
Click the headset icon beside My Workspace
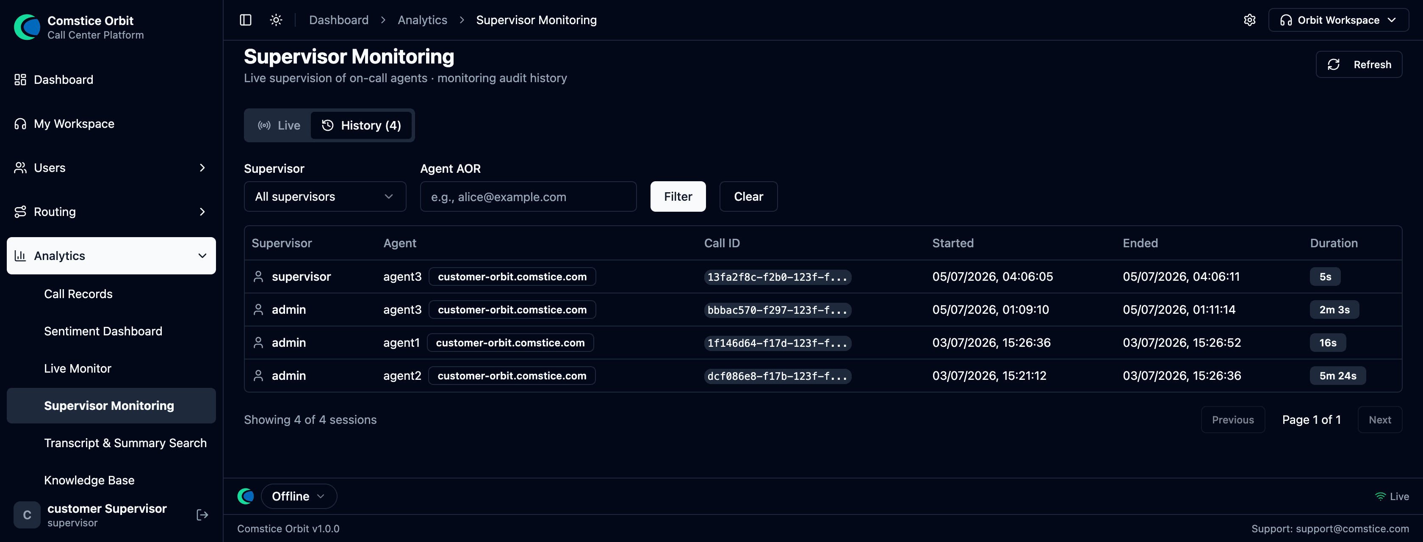point(20,124)
